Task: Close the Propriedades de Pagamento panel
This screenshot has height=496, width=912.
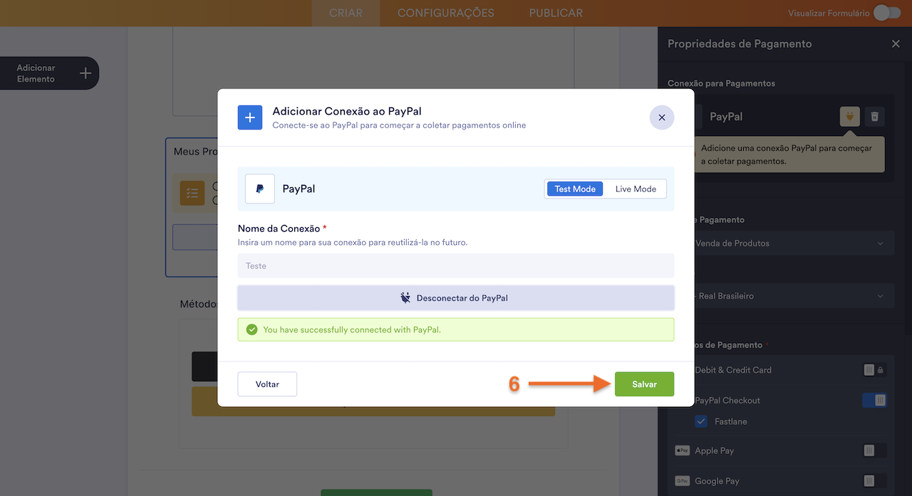Action: 896,44
